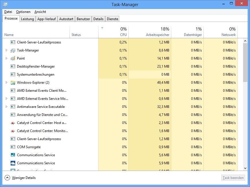This screenshot has height=187, width=250.
Task: Click the Catalyst Control Center Monitor icon
Action: [x=13, y=131]
